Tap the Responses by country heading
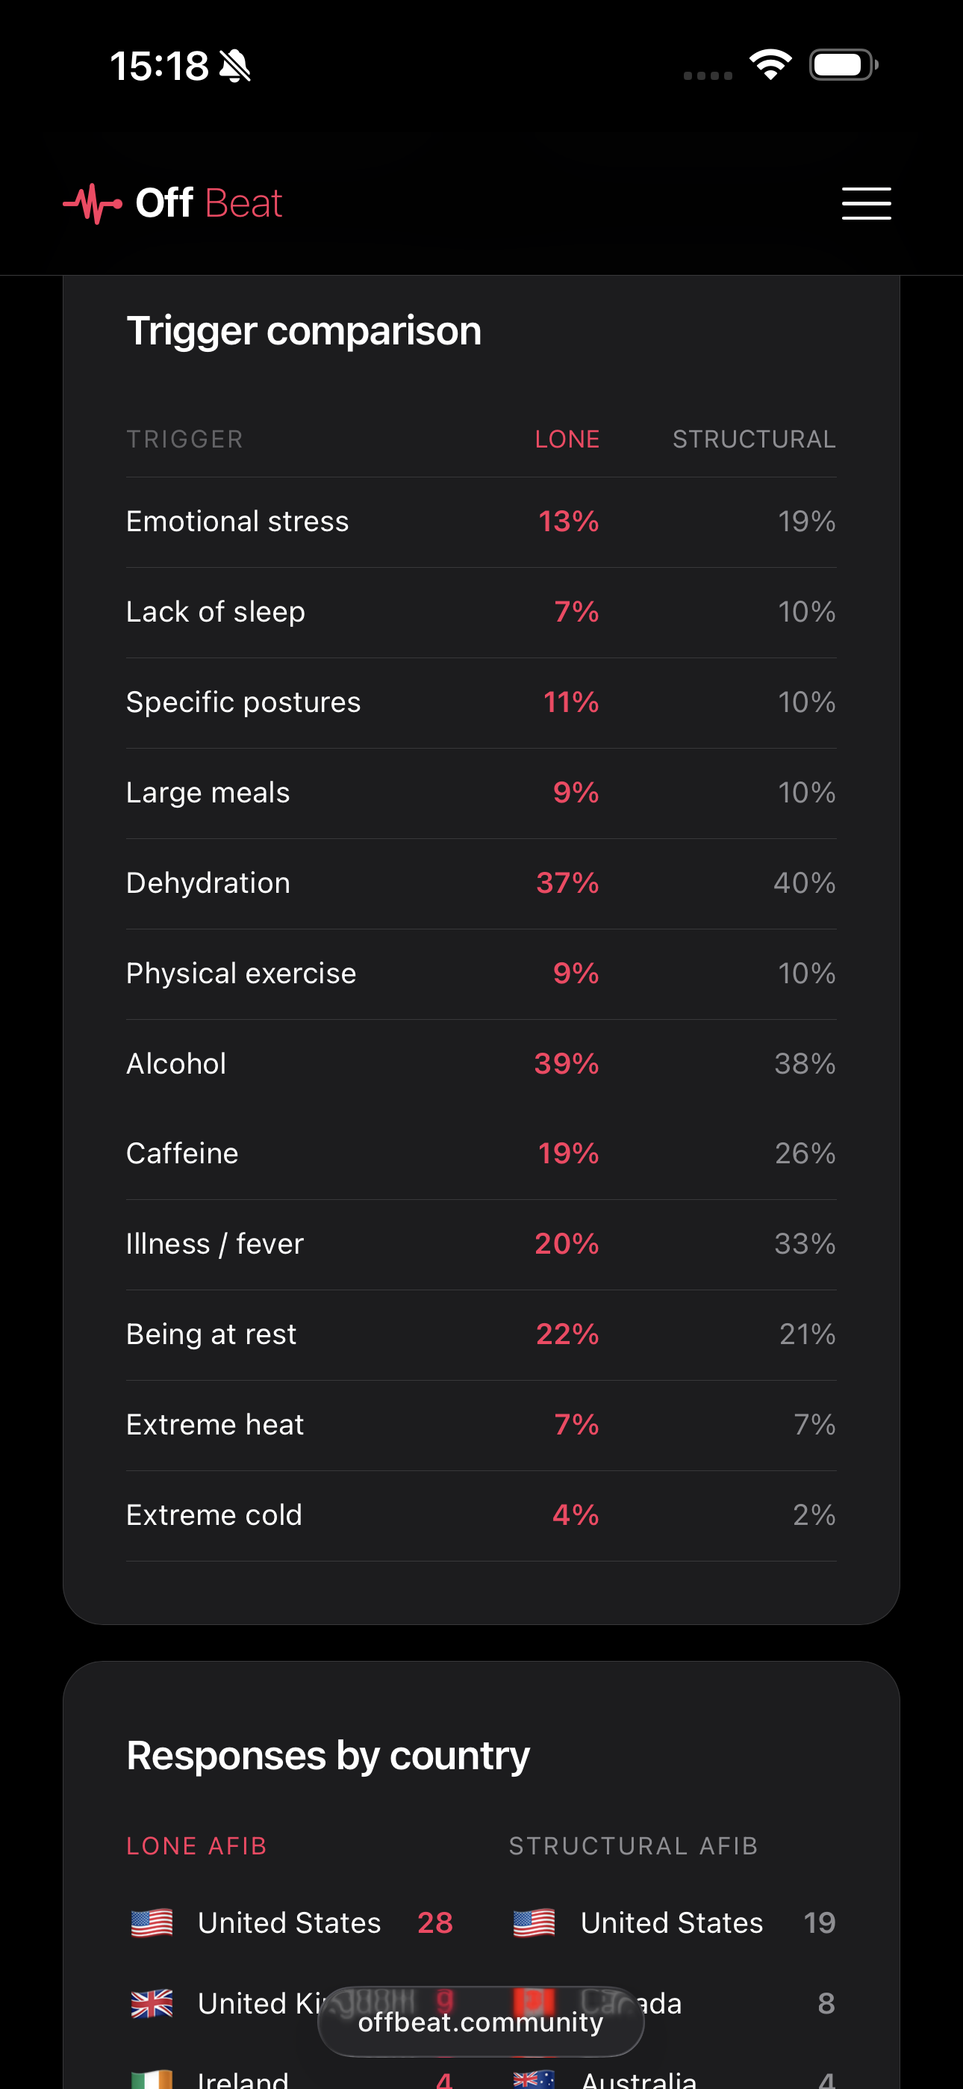963x2089 pixels. point(328,1755)
